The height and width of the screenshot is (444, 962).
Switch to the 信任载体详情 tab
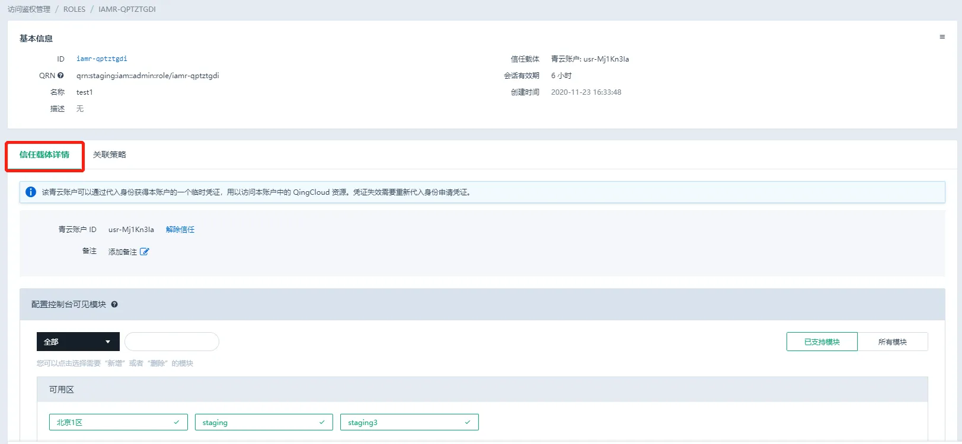tap(44, 155)
